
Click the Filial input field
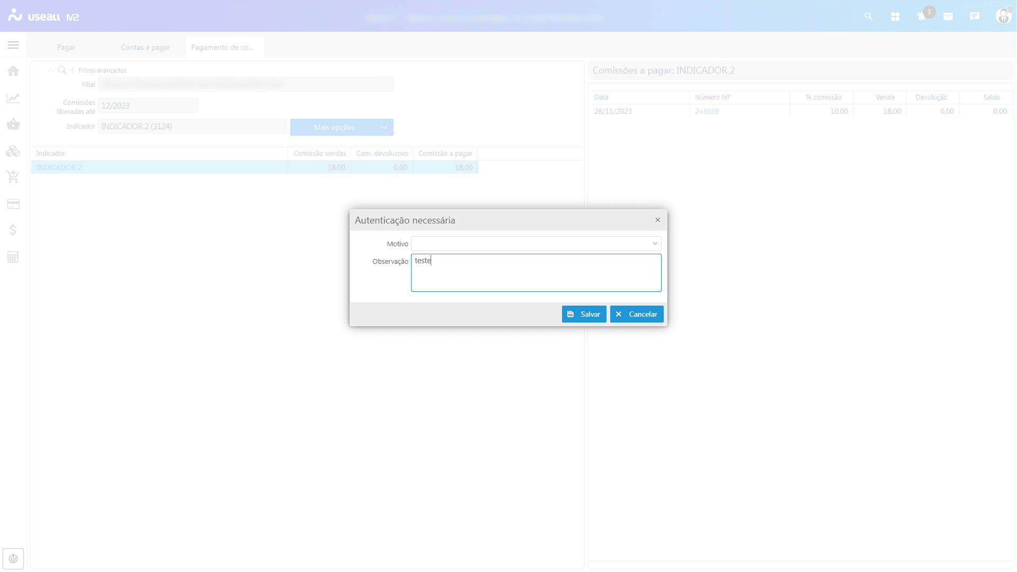pos(246,84)
